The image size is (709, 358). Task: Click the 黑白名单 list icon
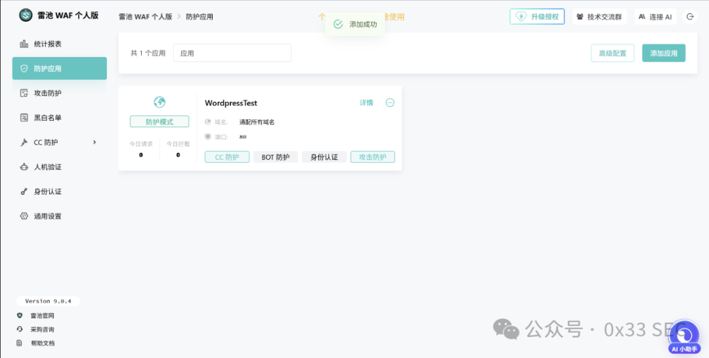tap(24, 117)
